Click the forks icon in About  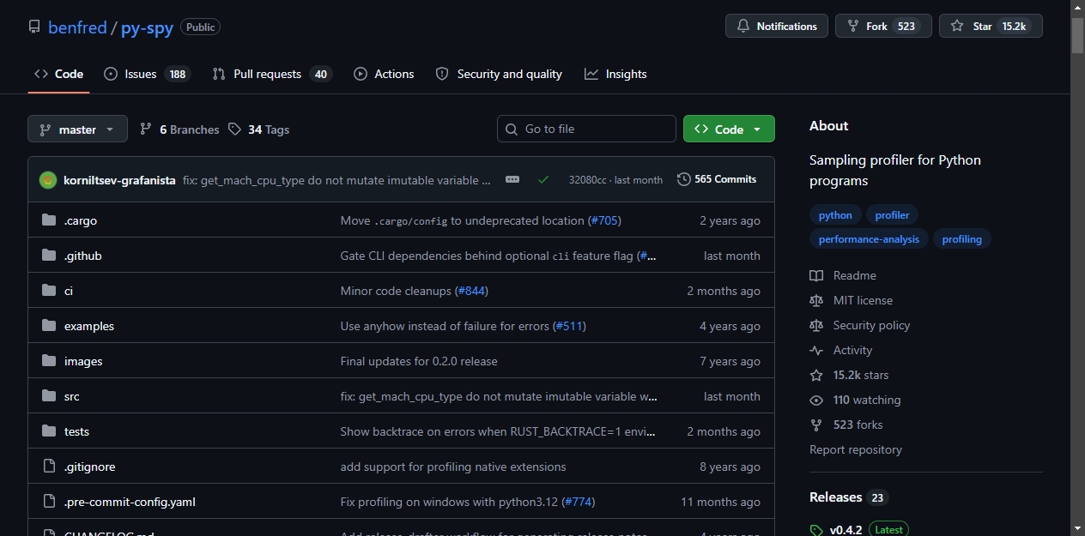(x=816, y=425)
